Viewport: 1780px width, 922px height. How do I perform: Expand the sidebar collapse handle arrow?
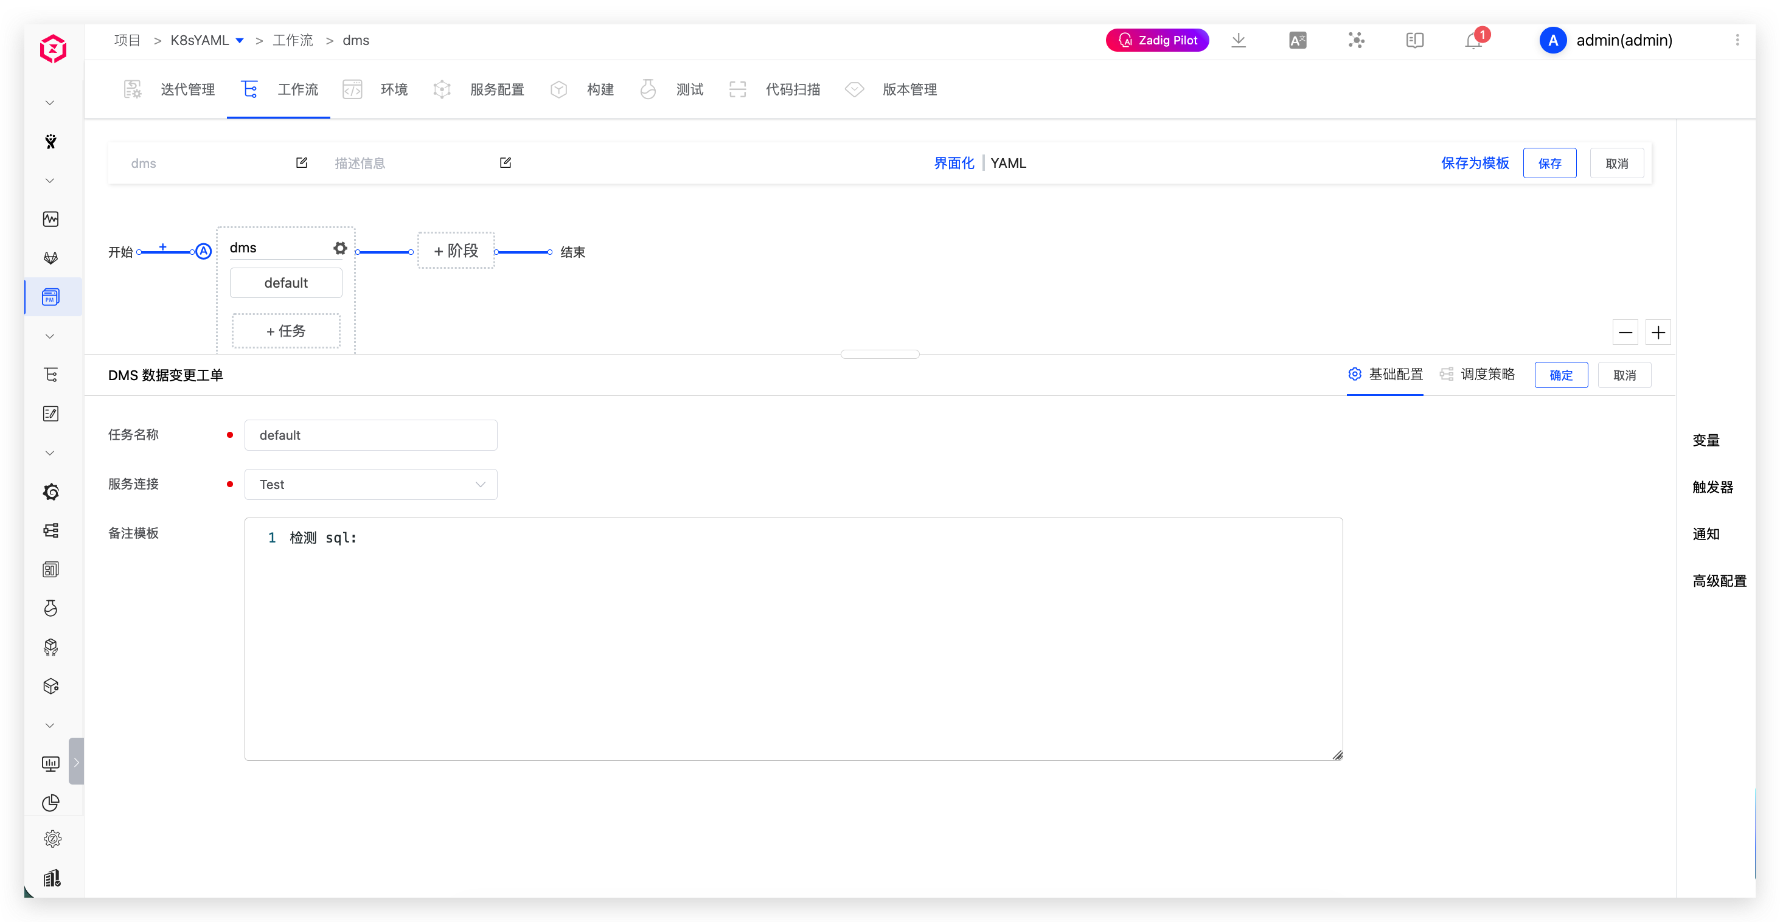pos(76,761)
